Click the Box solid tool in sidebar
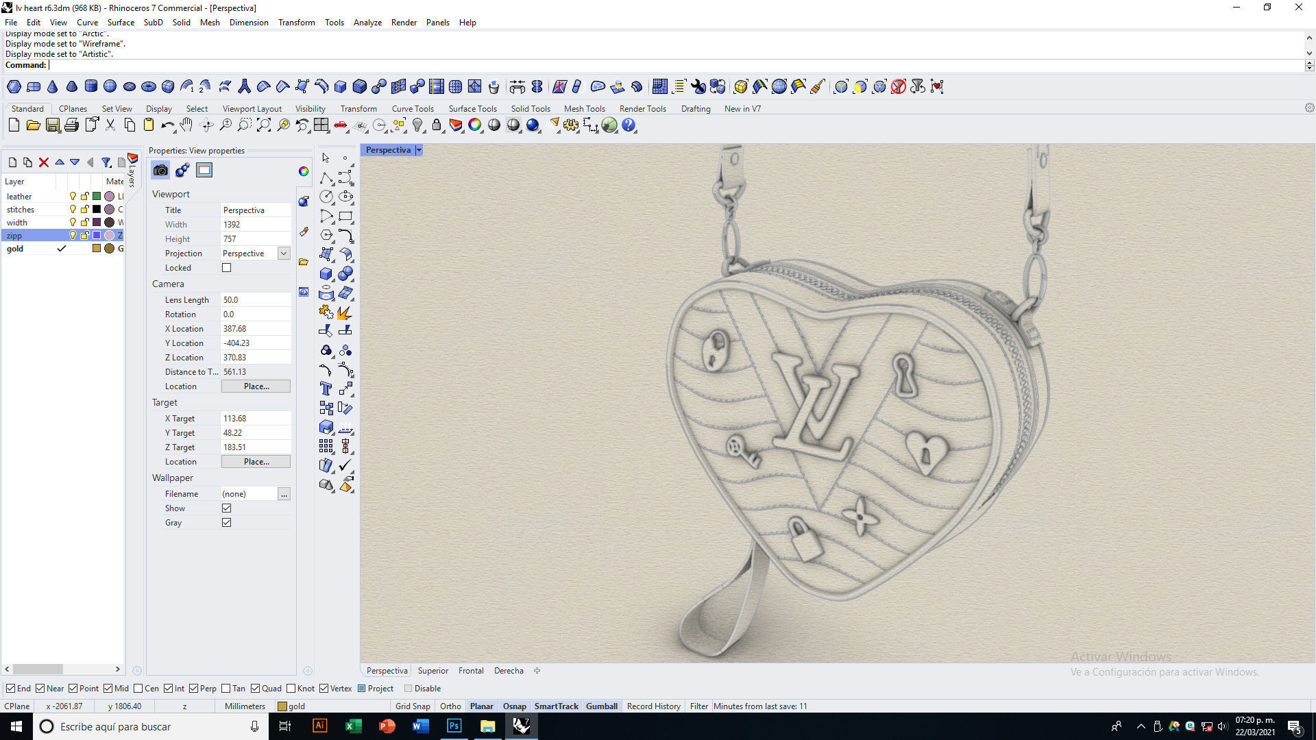The width and height of the screenshot is (1316, 740). pos(326,274)
